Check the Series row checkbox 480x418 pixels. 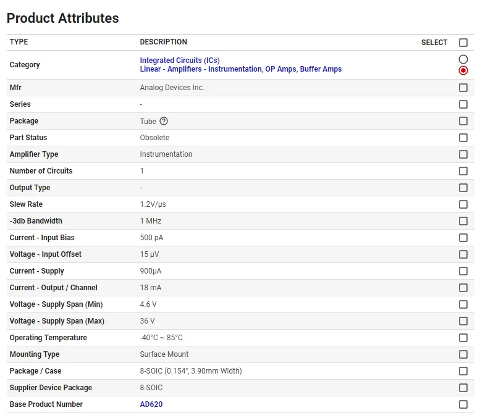463,104
